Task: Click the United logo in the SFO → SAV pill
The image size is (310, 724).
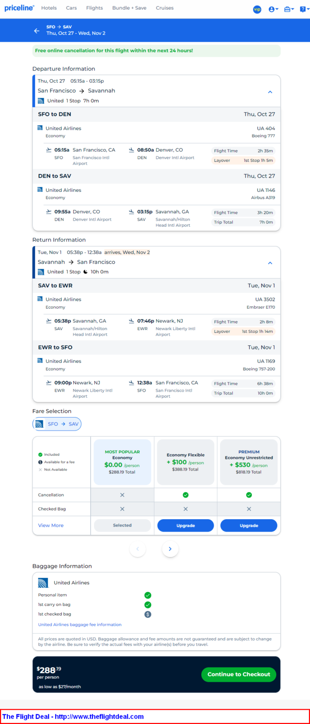Action: point(39,424)
